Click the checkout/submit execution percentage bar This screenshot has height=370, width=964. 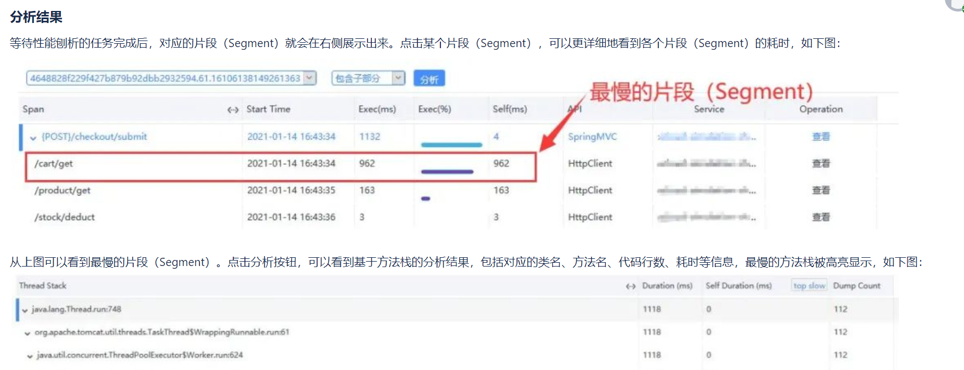point(451,145)
